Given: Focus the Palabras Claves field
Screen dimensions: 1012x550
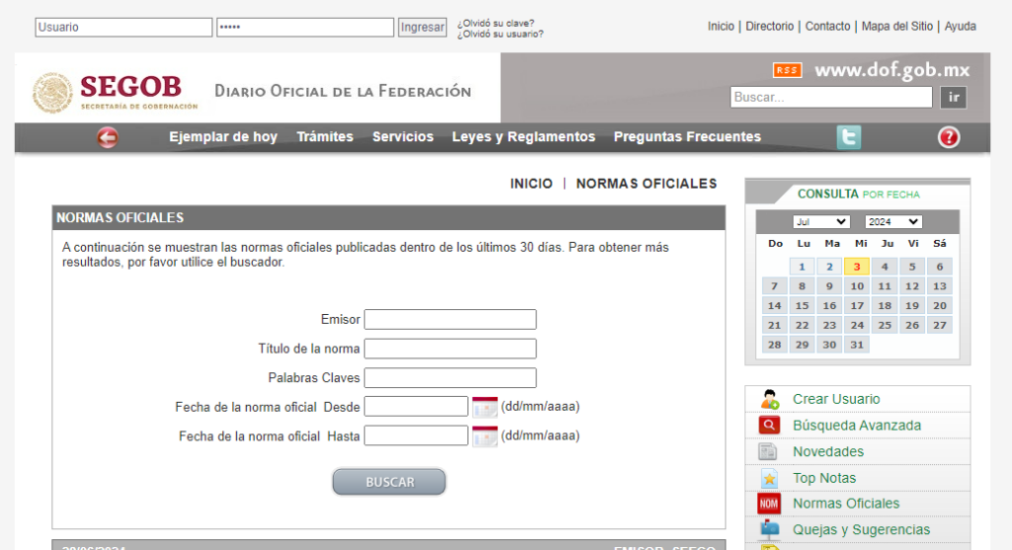Looking at the screenshot, I should [450, 377].
